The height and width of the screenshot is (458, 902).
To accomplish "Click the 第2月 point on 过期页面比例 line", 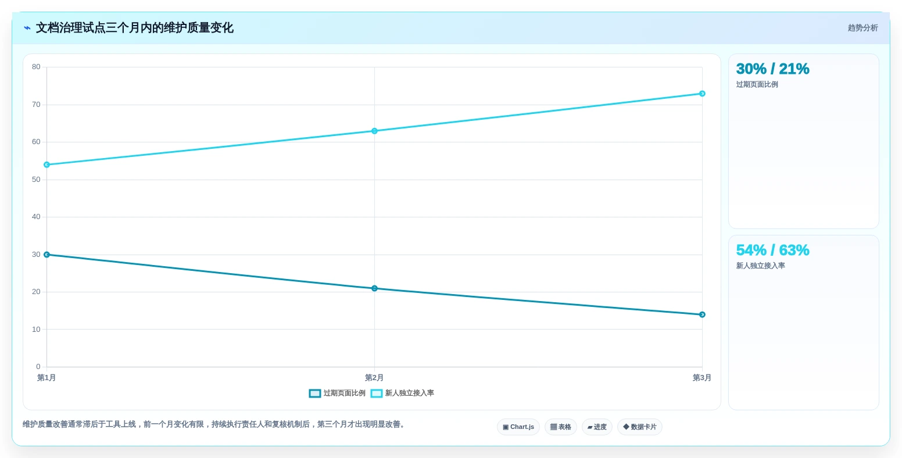I will click(x=374, y=288).
